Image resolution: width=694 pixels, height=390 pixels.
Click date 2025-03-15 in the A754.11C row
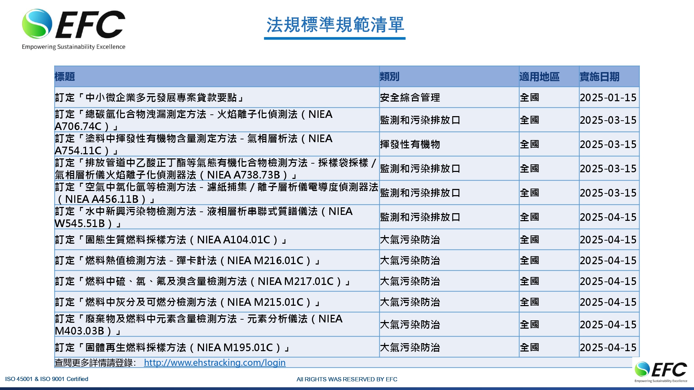(x=609, y=144)
